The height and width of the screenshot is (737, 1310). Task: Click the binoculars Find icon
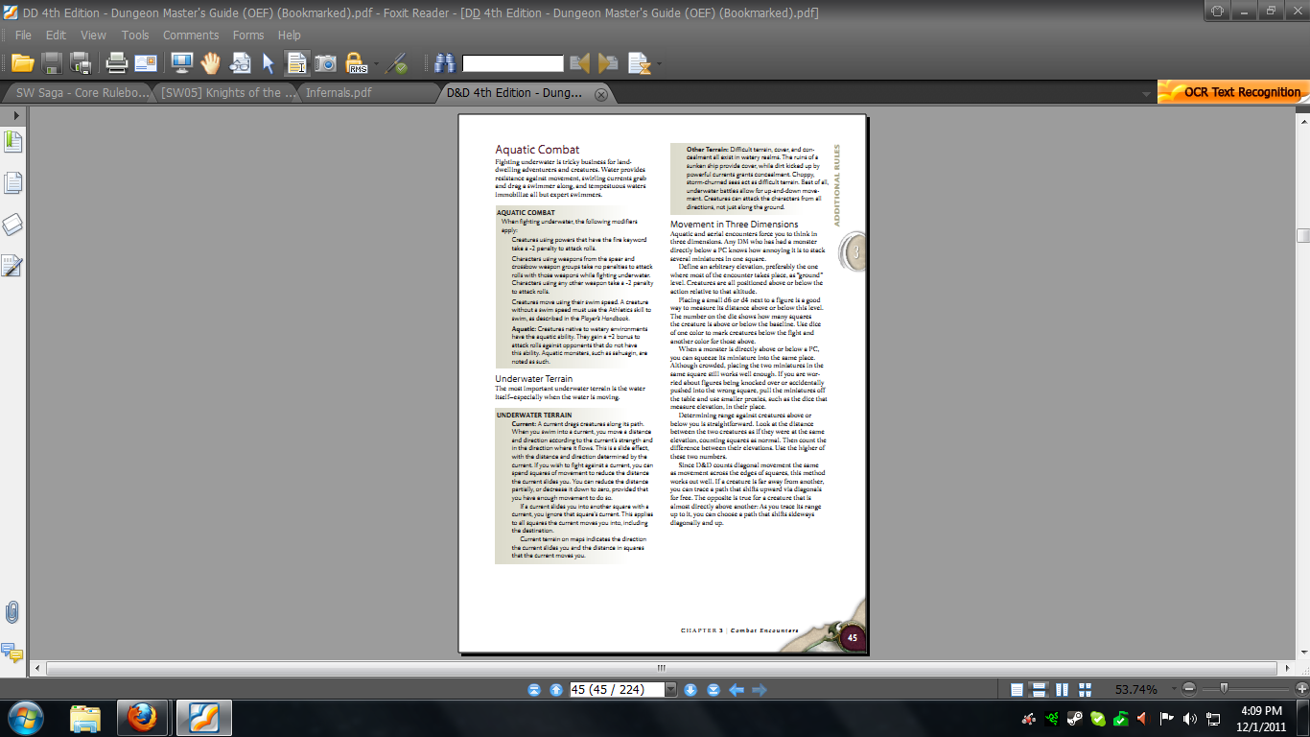point(444,63)
